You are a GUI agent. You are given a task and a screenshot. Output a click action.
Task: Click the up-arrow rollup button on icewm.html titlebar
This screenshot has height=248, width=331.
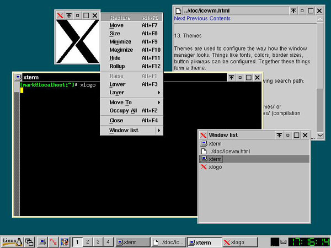(x=293, y=10)
